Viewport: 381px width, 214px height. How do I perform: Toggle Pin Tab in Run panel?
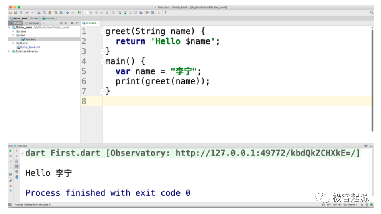[x=10, y=181]
